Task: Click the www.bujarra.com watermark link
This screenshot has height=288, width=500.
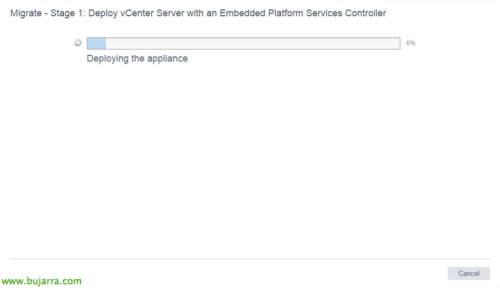Action: click(x=42, y=281)
